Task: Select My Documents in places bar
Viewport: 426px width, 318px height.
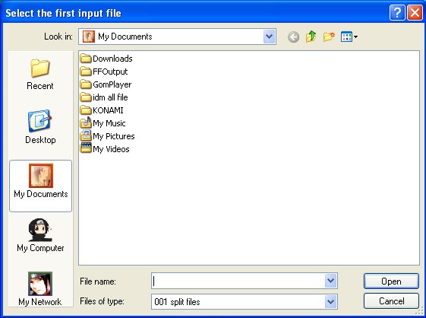Action: (x=40, y=186)
